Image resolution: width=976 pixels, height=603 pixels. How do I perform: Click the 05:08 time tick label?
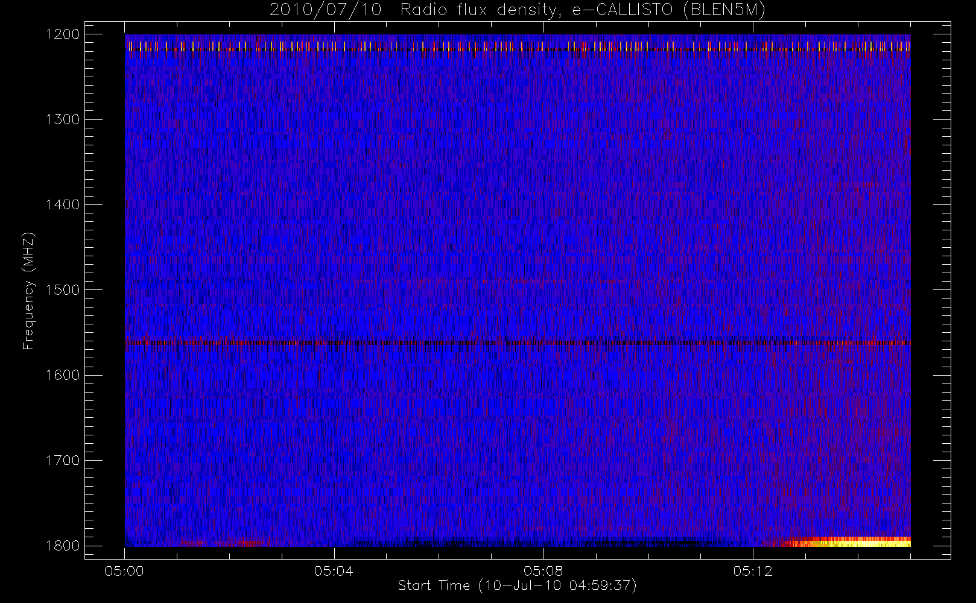543,571
